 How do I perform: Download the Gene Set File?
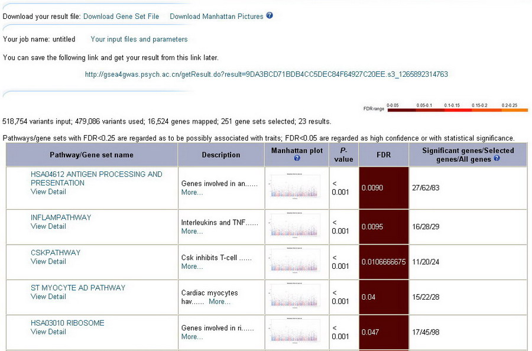pyautogui.click(x=121, y=17)
